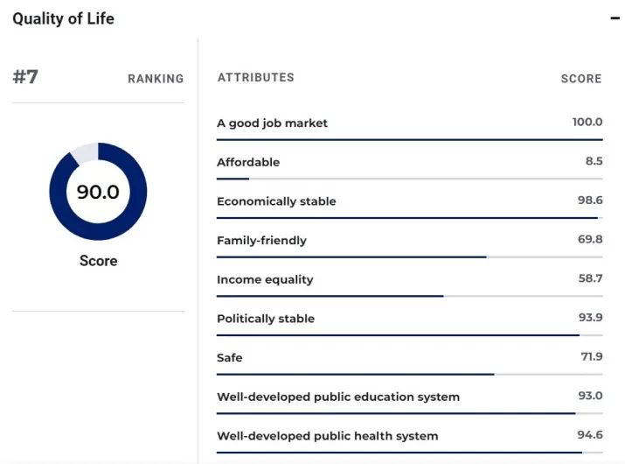This screenshot has height=464, width=625.
Task: Click the Politically stable attribute
Action: 266,319
